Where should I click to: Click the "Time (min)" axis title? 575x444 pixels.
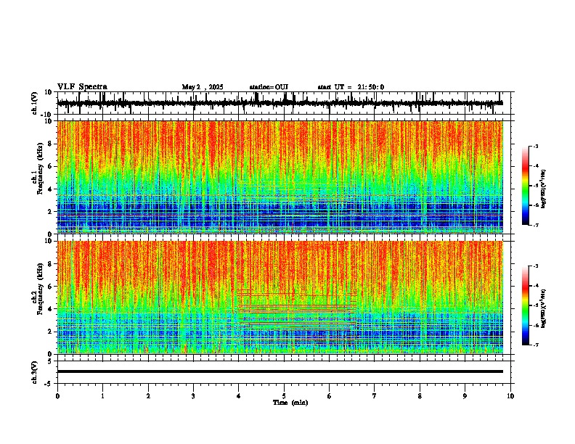tap(290, 403)
